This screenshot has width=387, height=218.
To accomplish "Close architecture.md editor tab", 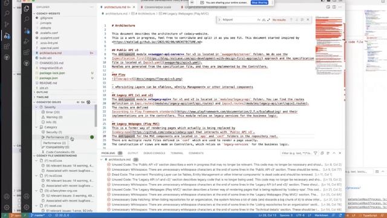I will point(134,7).
